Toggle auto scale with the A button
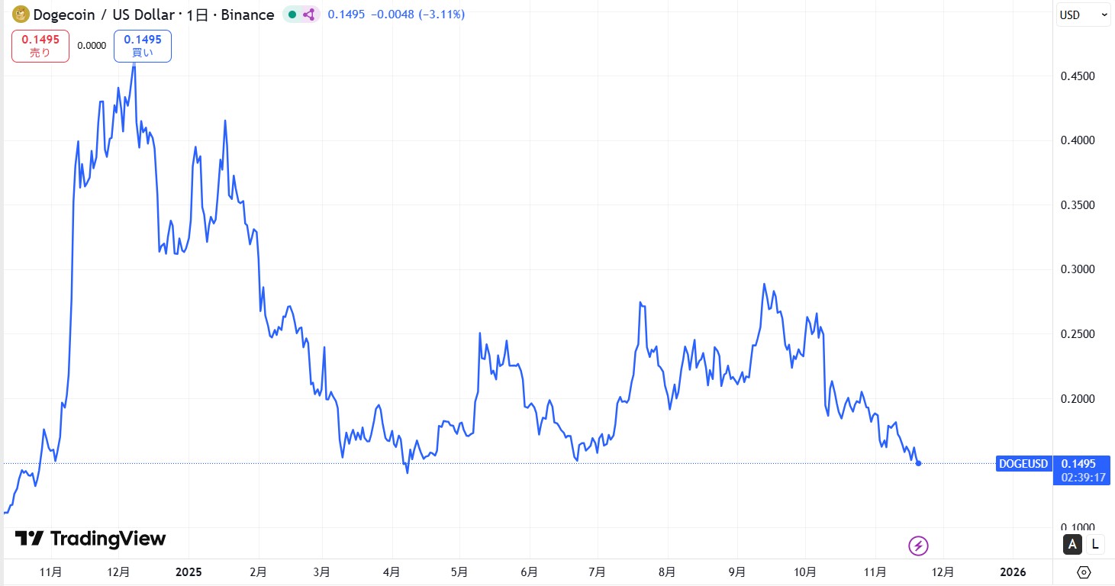 (x=1072, y=544)
